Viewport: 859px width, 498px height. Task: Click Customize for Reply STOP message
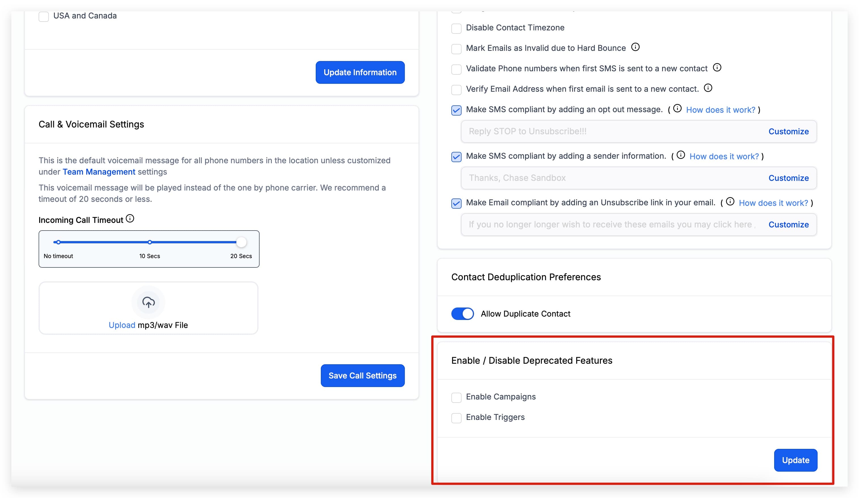[x=788, y=131]
